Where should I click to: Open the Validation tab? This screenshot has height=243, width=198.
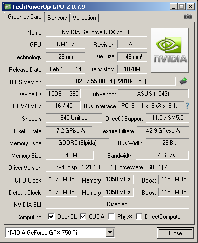(84, 18)
